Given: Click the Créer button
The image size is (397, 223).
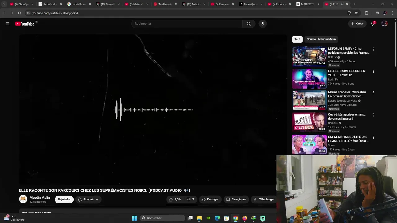Looking at the screenshot, I should click(x=357, y=24).
